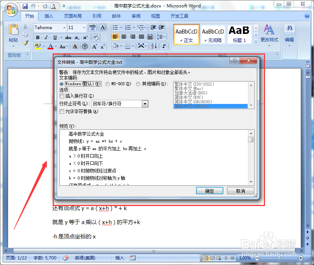The image size is (314, 265).
Task: Apply 标题 1 style from gallery
Action: [x=239, y=34]
